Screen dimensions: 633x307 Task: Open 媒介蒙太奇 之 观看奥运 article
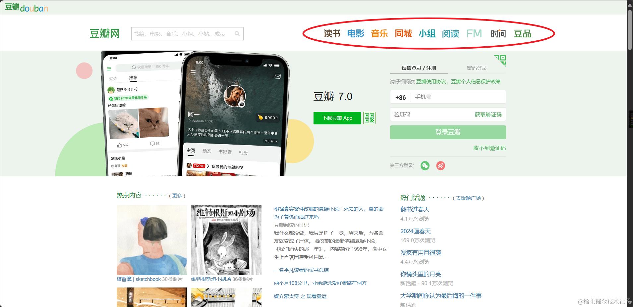click(x=300, y=296)
